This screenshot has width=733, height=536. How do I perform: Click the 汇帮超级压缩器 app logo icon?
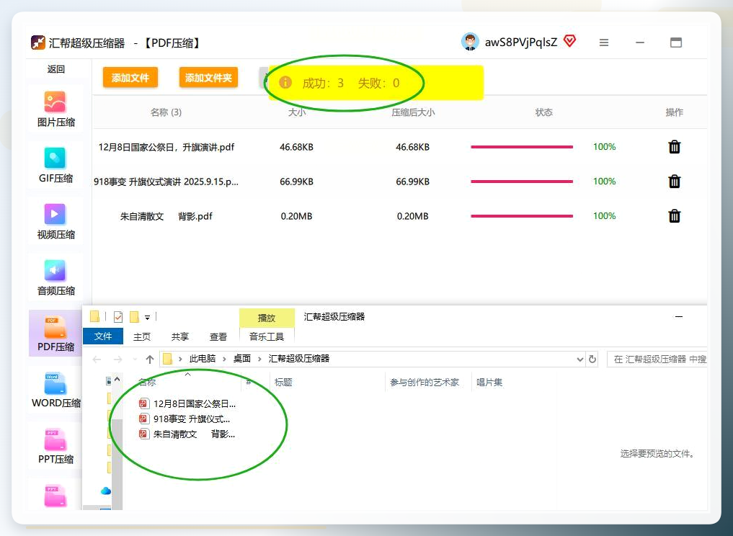click(38, 43)
